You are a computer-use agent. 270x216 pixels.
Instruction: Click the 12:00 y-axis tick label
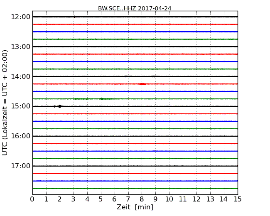click(20, 17)
